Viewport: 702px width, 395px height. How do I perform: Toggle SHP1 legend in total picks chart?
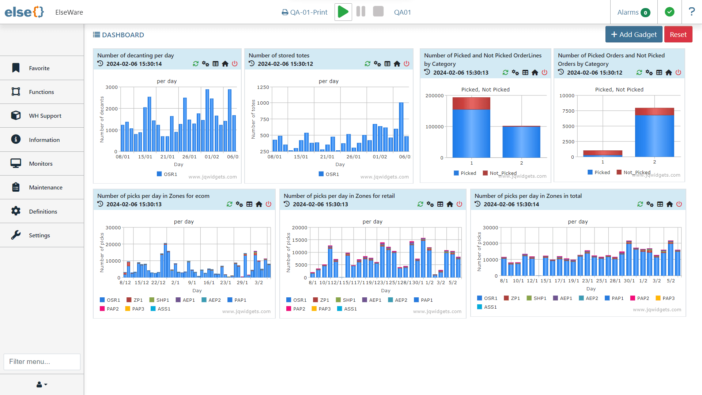pyautogui.click(x=537, y=298)
